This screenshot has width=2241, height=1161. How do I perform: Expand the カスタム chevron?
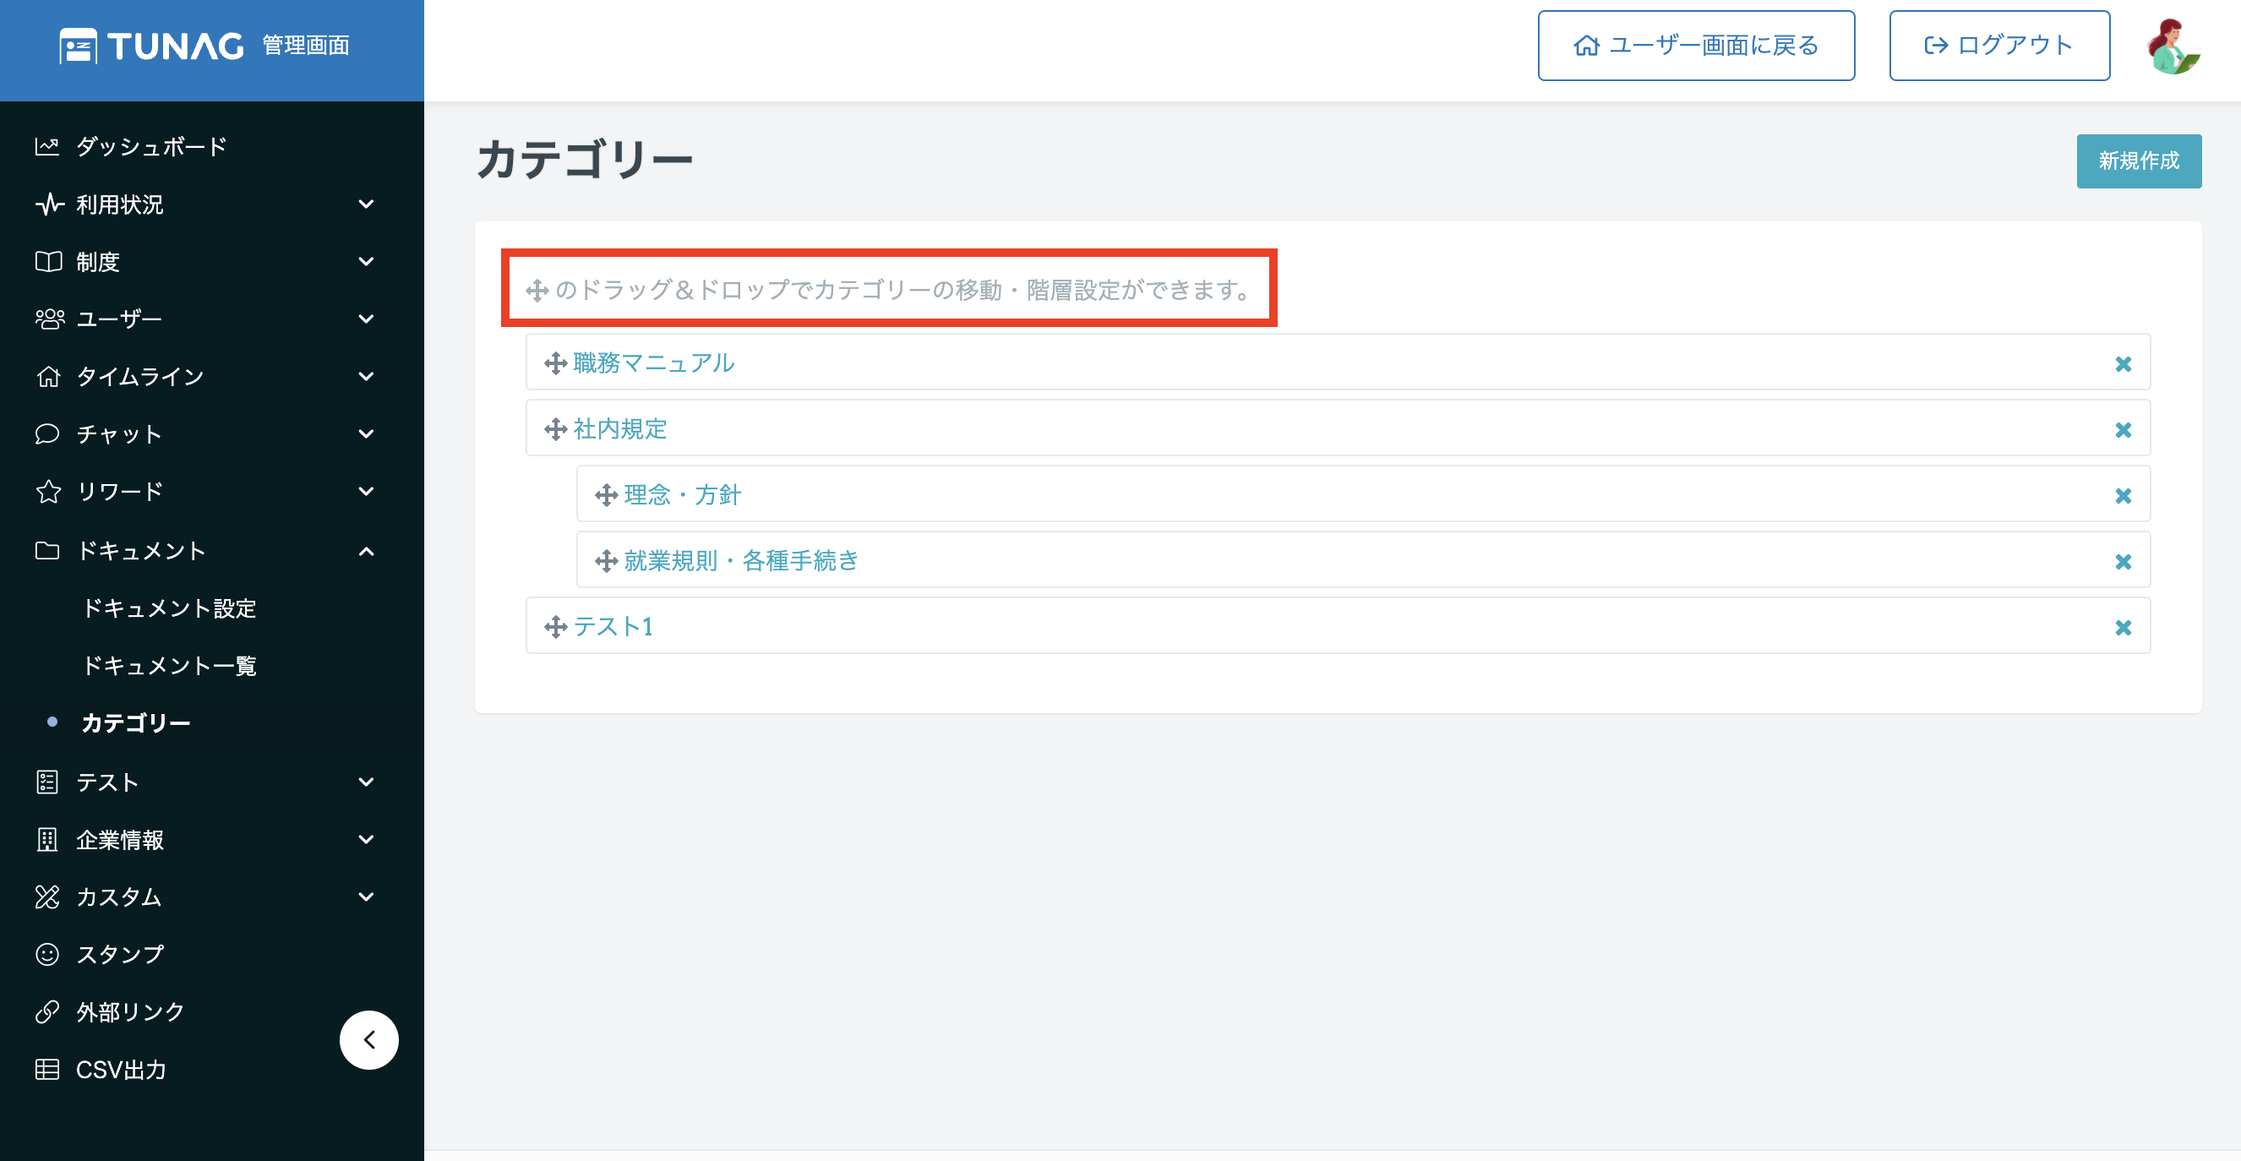[x=366, y=897]
